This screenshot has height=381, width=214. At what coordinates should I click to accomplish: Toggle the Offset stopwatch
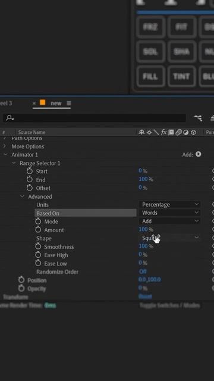[x=30, y=188]
